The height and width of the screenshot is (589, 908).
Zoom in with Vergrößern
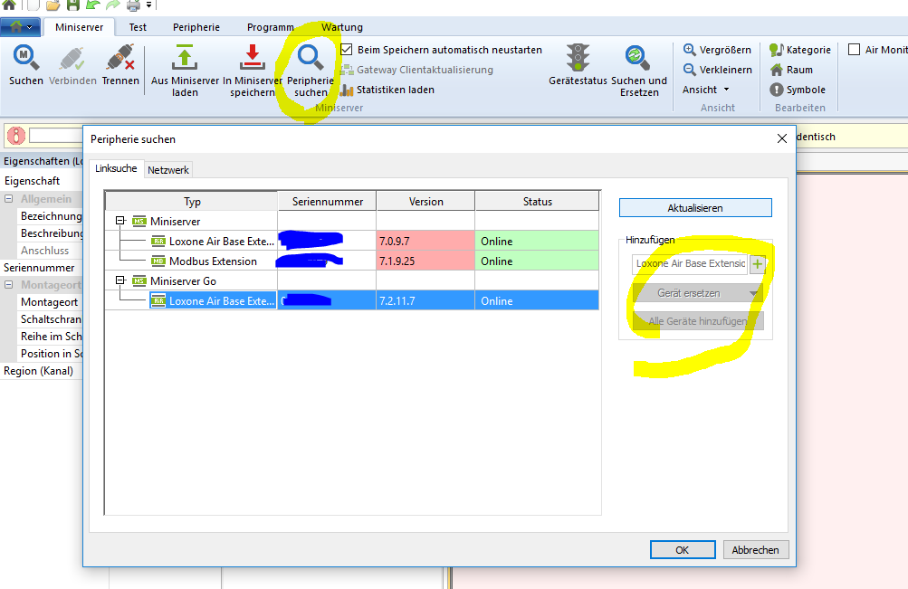point(717,50)
